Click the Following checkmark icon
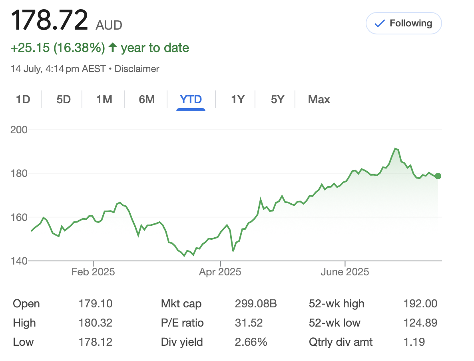This screenshot has height=361, width=474. point(380,23)
